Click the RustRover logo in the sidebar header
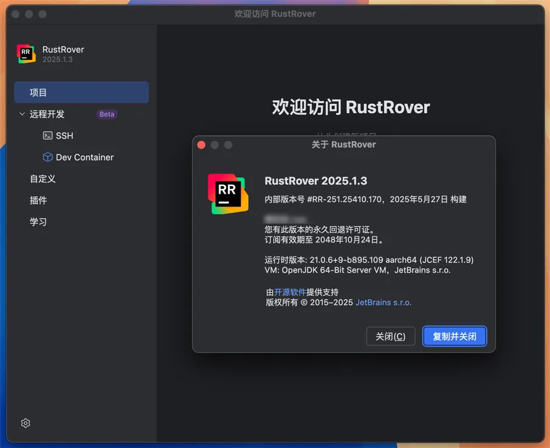 tap(26, 54)
